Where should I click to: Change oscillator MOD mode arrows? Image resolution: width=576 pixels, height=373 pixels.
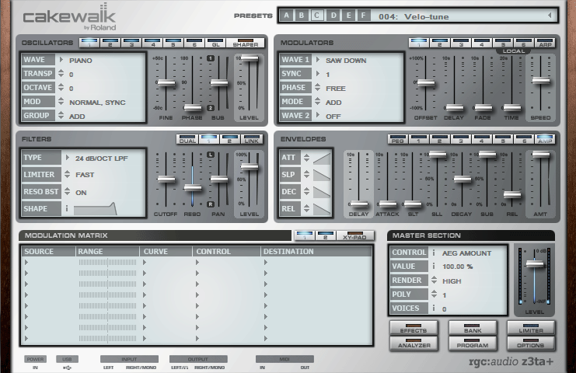61,101
